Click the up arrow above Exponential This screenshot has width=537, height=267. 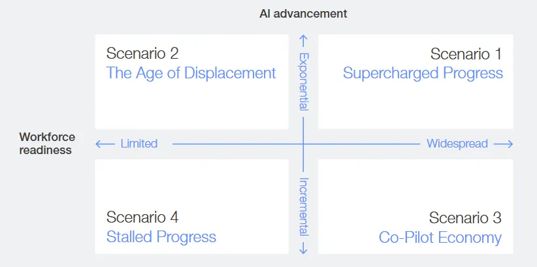303,39
